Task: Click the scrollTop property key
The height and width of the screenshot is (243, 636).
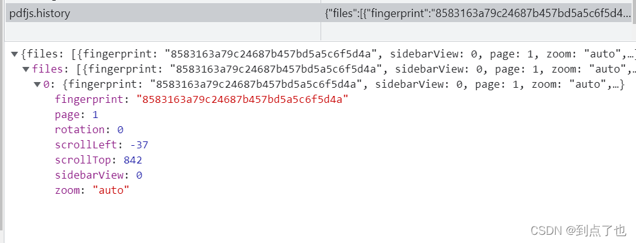Action: pos(83,160)
